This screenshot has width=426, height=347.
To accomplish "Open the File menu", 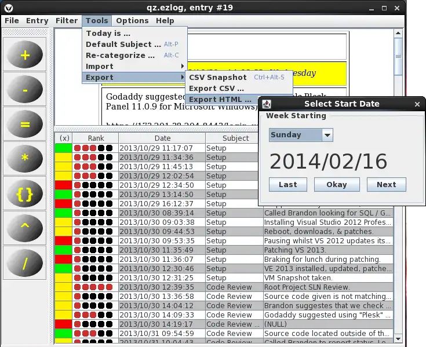I will (12, 21).
